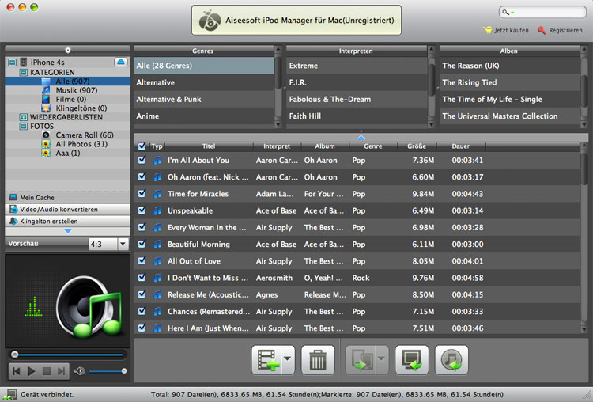Select The Rising Tied album
The image size is (593, 402).
pyautogui.click(x=509, y=82)
